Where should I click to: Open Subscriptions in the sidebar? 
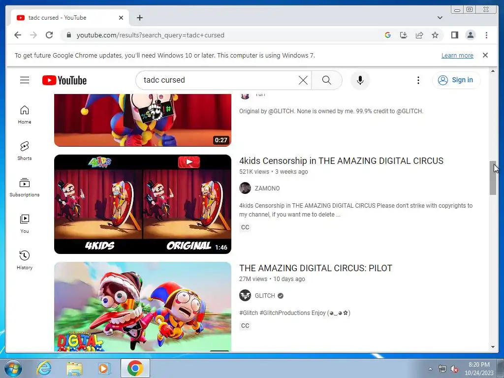25,188
